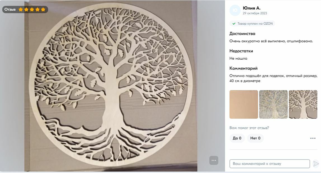Click the reviewer avatar for Юлия А.

(235, 10)
